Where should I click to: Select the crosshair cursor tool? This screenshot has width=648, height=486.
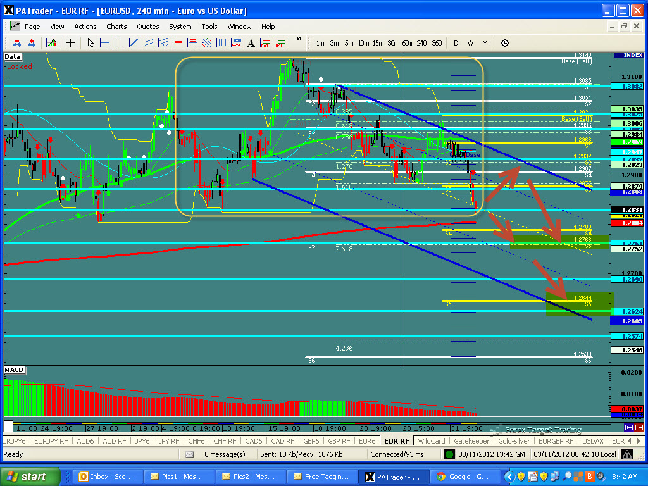tap(70, 43)
